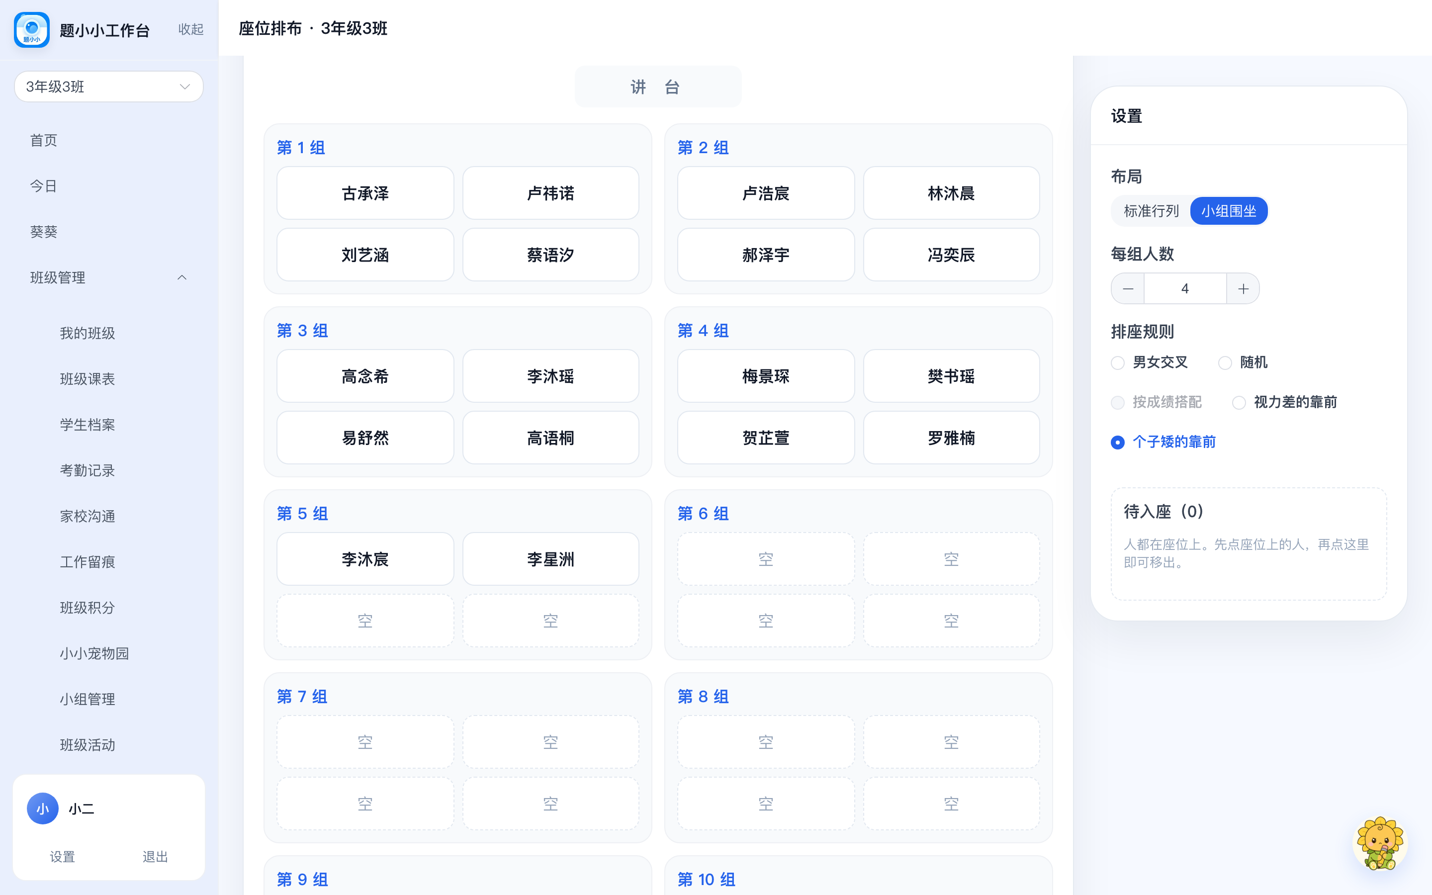Select seat of 罗雅楠
The image size is (1432, 895).
(951, 438)
